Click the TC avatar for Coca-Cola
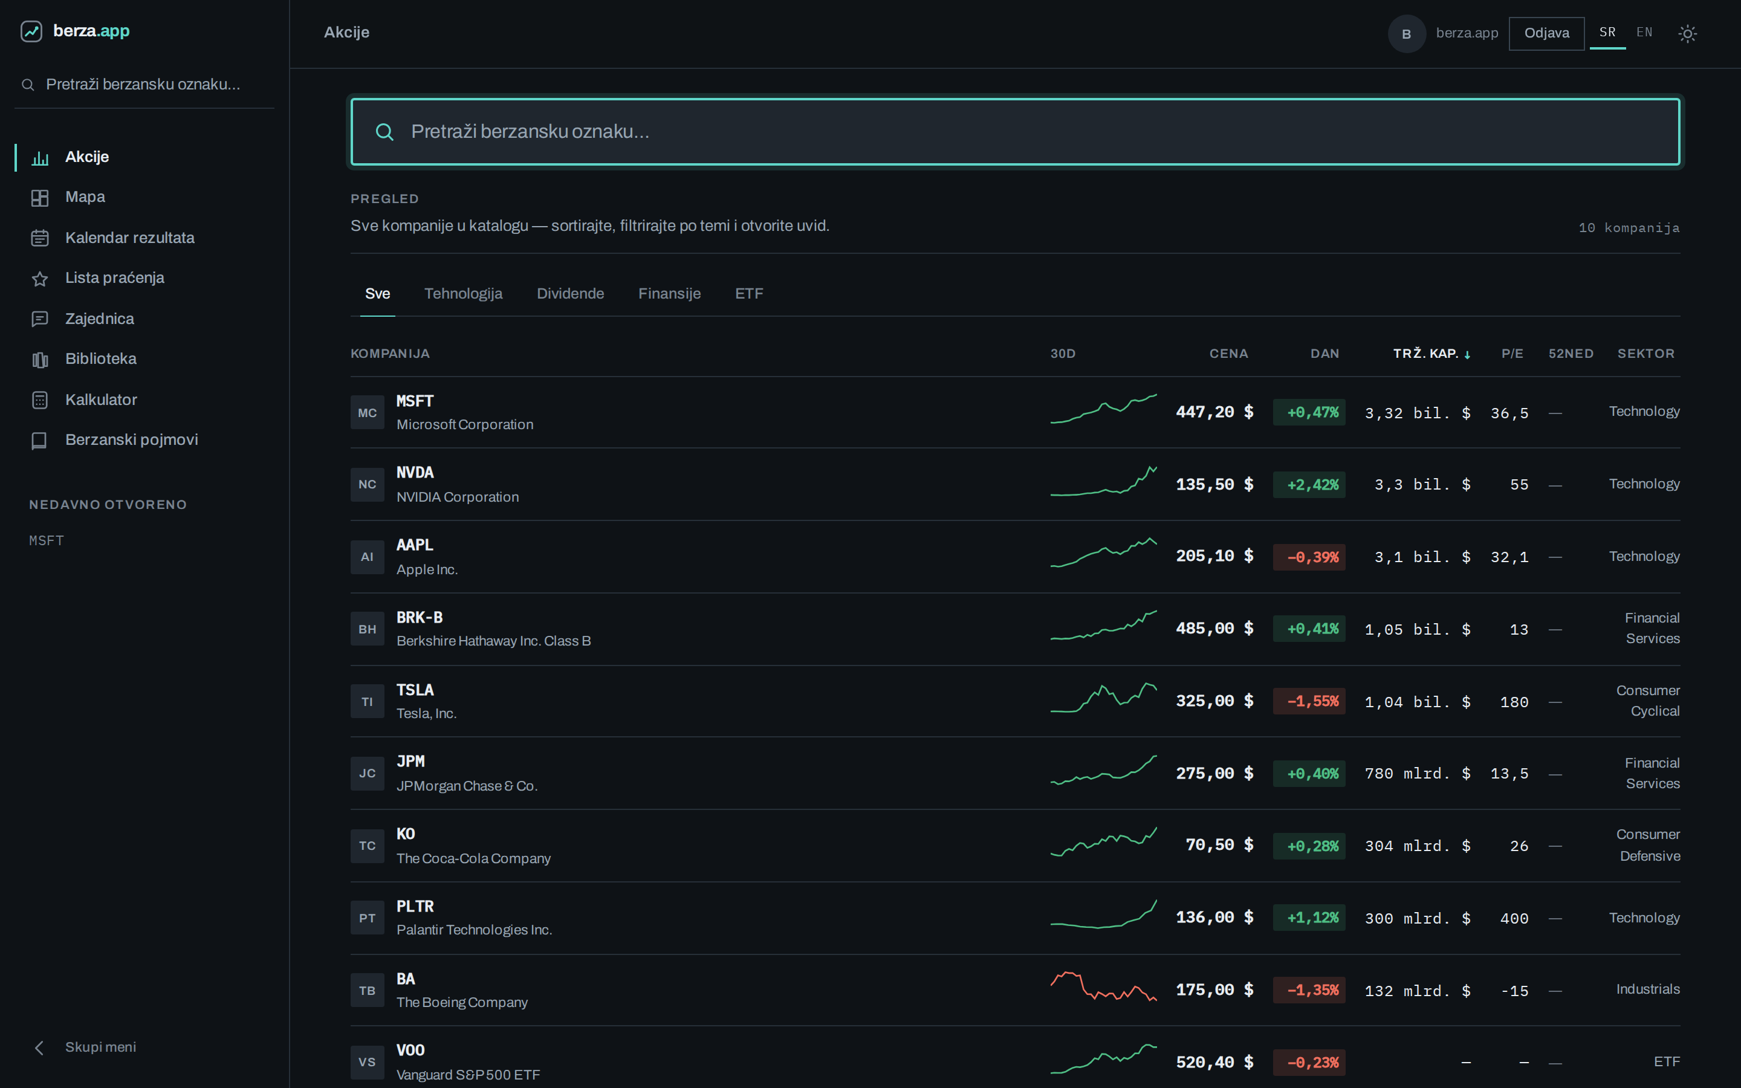 click(367, 846)
